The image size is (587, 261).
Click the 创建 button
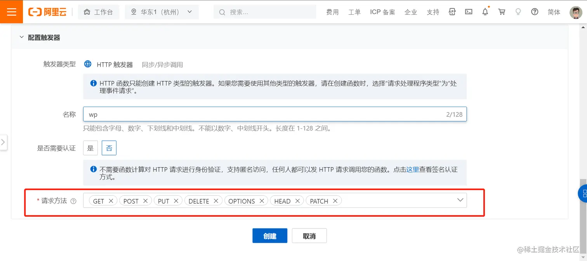point(270,236)
